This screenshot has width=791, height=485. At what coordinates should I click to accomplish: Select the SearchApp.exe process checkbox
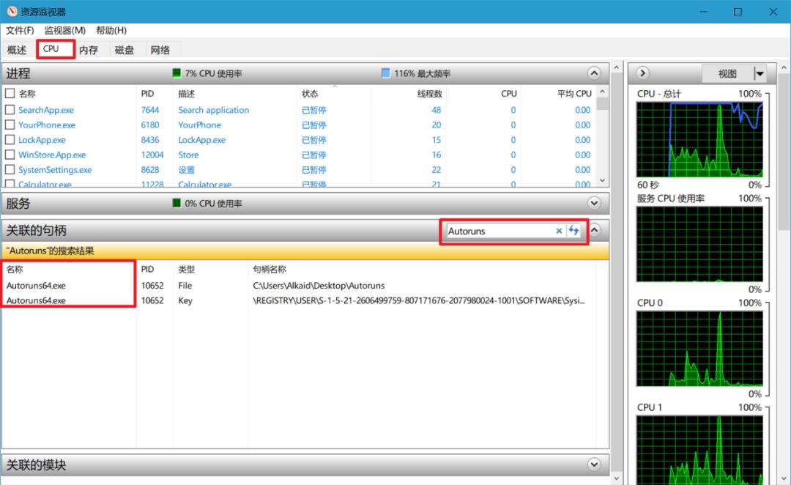pos(10,109)
